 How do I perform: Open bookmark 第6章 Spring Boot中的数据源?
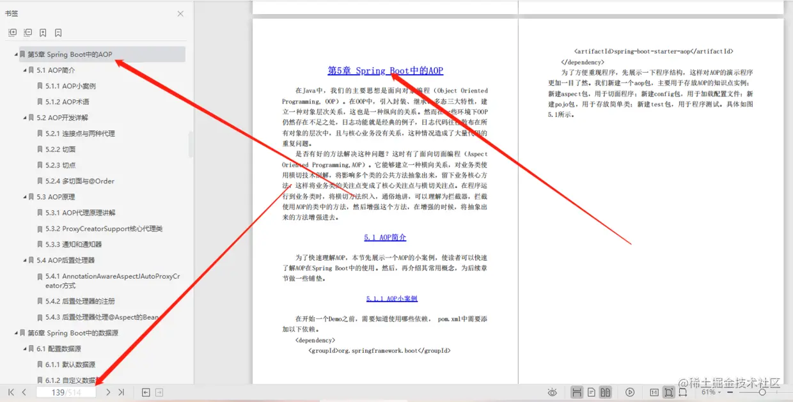73,333
